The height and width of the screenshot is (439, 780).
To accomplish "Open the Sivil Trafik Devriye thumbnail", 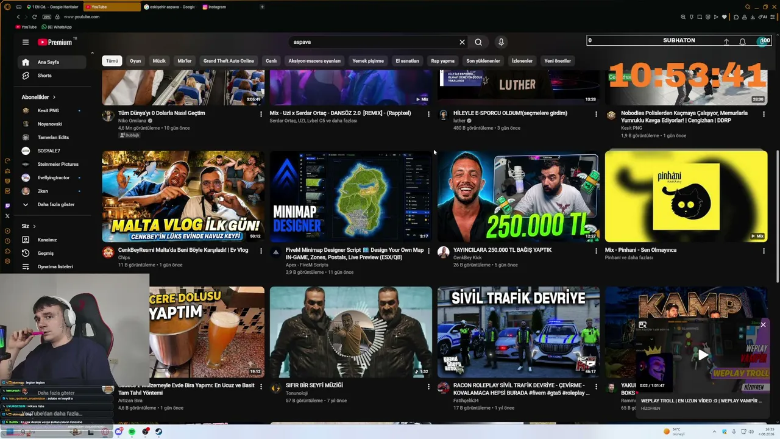I will [519, 332].
